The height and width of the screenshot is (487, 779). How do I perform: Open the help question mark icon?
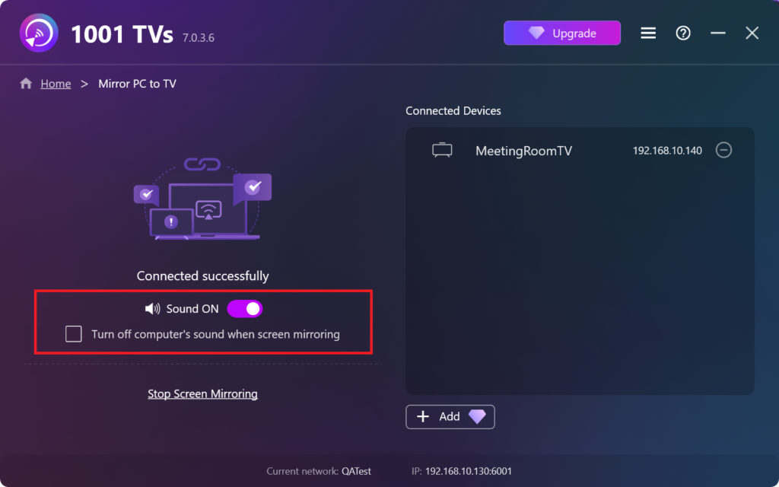pyautogui.click(x=683, y=33)
